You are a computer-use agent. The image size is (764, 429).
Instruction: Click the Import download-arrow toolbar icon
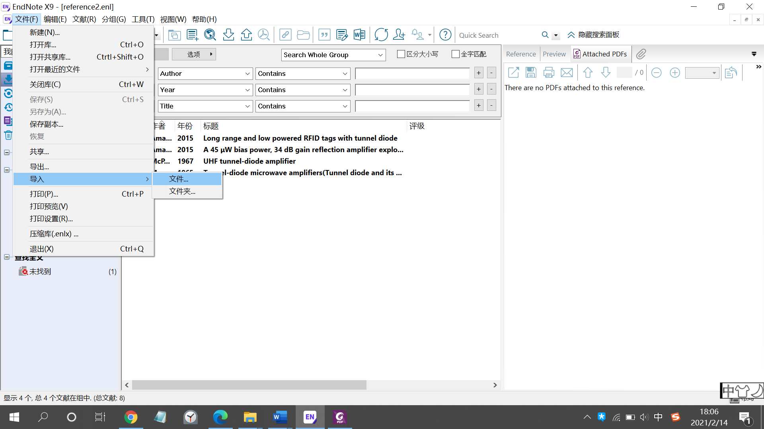point(228,35)
